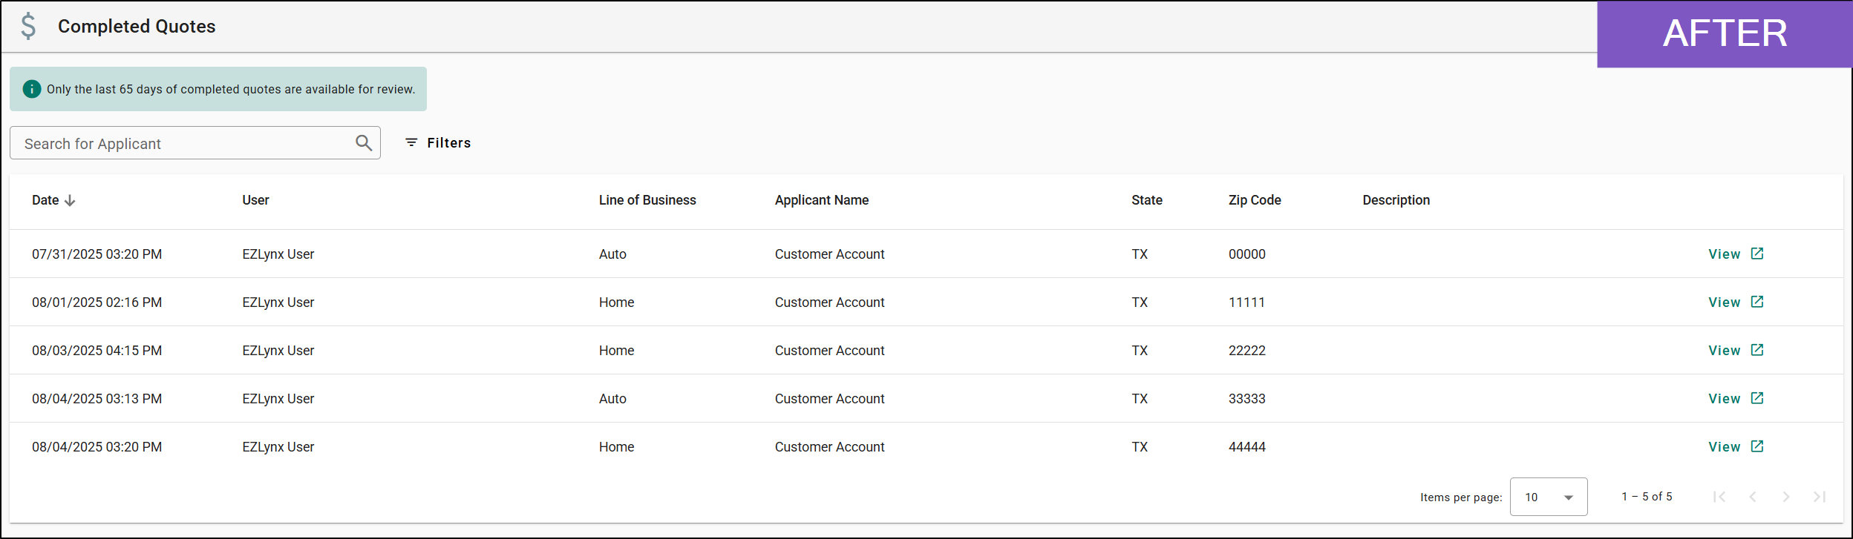
Task: Open external link icon for 03:13 PM quote
Action: point(1757,398)
